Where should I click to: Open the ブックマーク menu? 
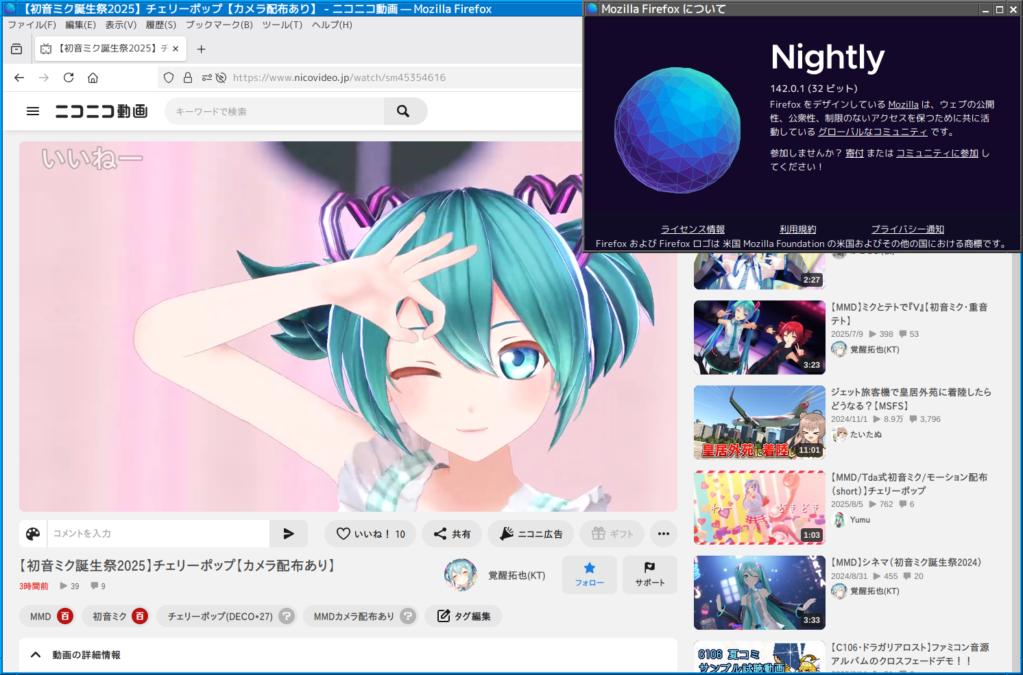pos(219,25)
